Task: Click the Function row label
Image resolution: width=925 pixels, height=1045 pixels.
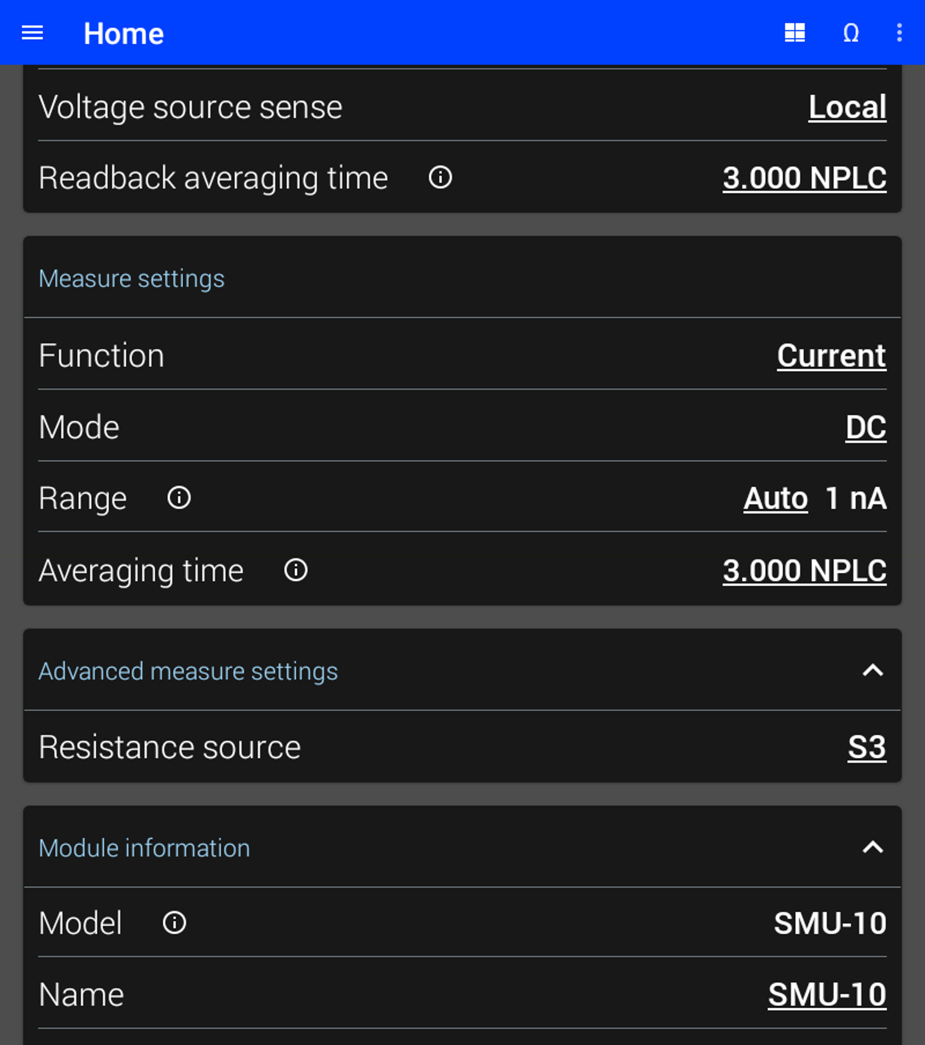Action: [x=102, y=356]
